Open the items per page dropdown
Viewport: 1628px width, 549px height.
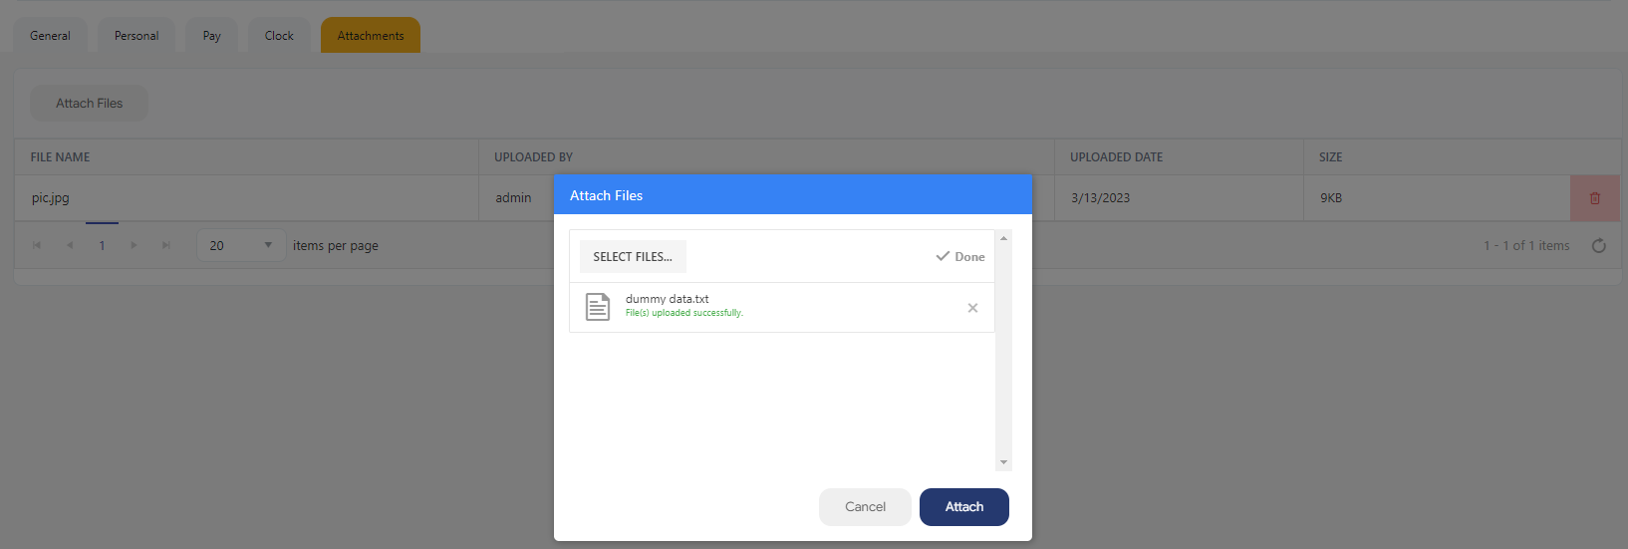(241, 246)
